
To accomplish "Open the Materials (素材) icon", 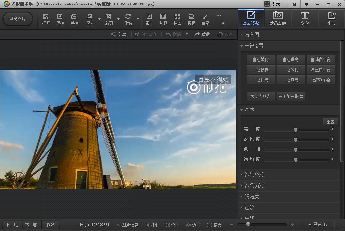I will point(149,19).
